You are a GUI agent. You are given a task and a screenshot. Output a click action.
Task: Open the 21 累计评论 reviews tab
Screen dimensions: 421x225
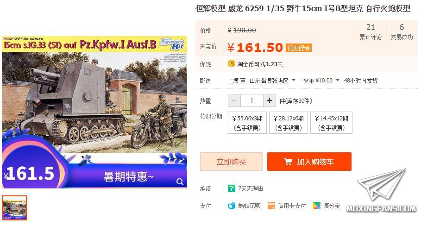click(371, 31)
